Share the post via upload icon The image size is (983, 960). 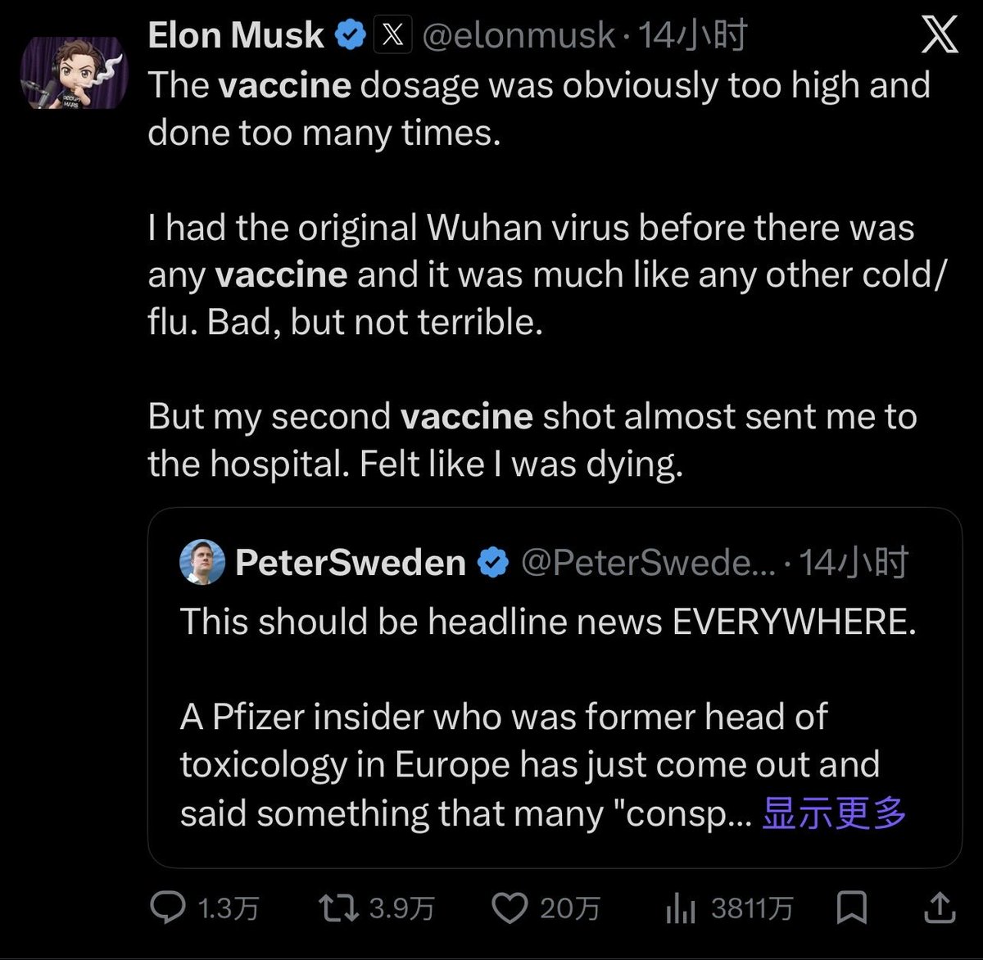click(x=940, y=908)
